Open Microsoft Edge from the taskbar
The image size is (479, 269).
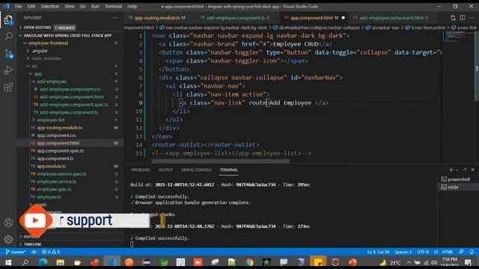pyautogui.click(x=43, y=262)
